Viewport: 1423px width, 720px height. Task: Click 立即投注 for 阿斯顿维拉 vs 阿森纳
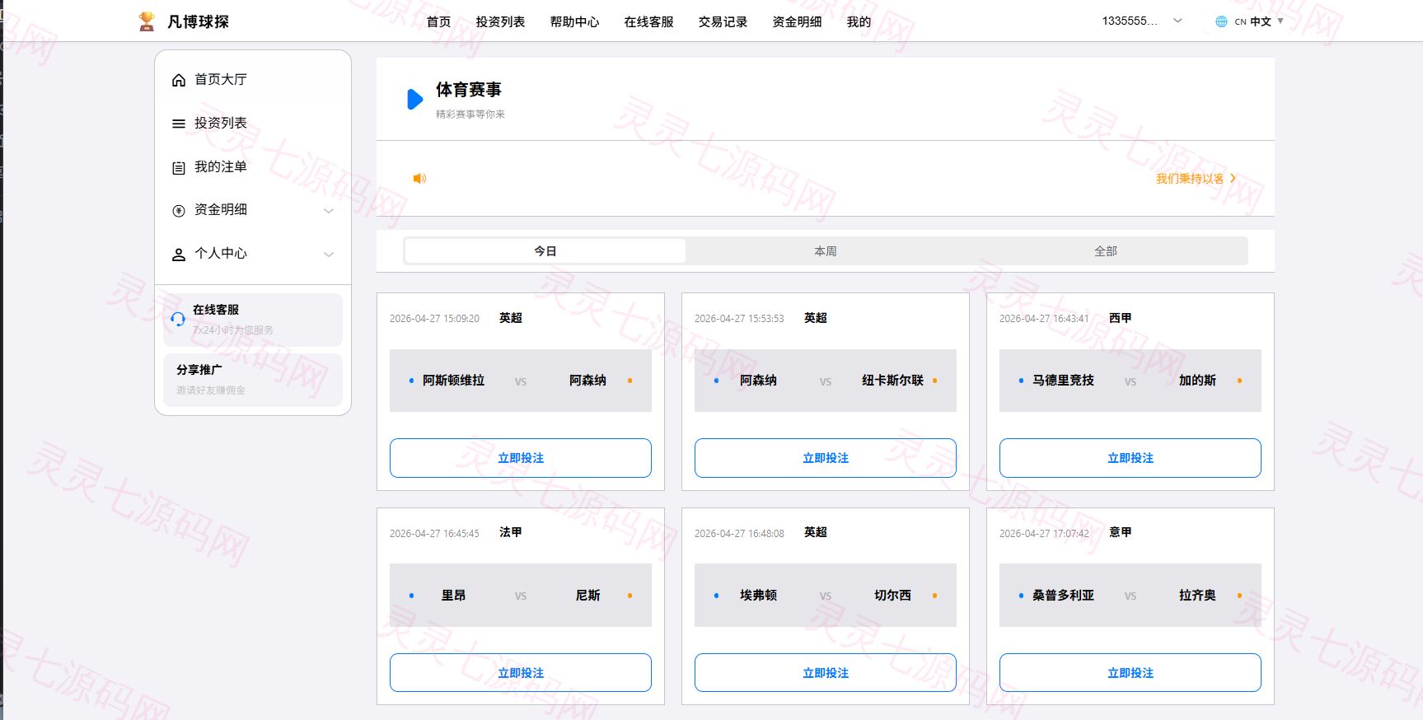(x=521, y=458)
